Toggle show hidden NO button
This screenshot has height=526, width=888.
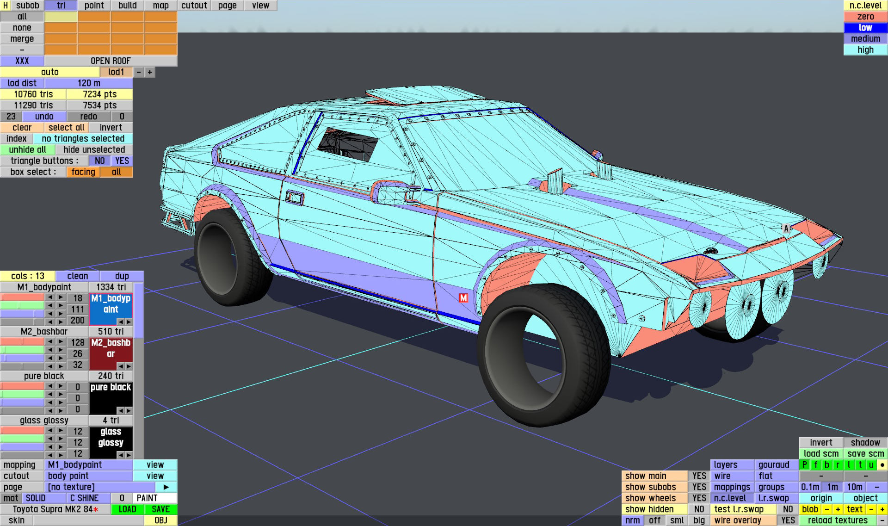699,509
